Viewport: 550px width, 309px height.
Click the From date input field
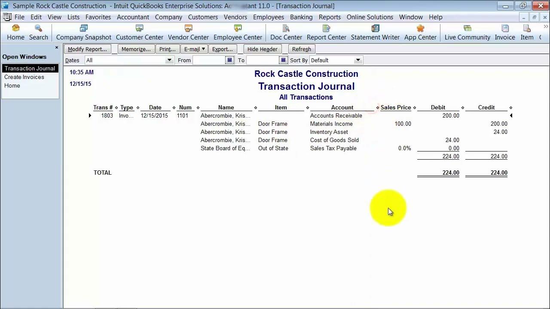point(209,60)
